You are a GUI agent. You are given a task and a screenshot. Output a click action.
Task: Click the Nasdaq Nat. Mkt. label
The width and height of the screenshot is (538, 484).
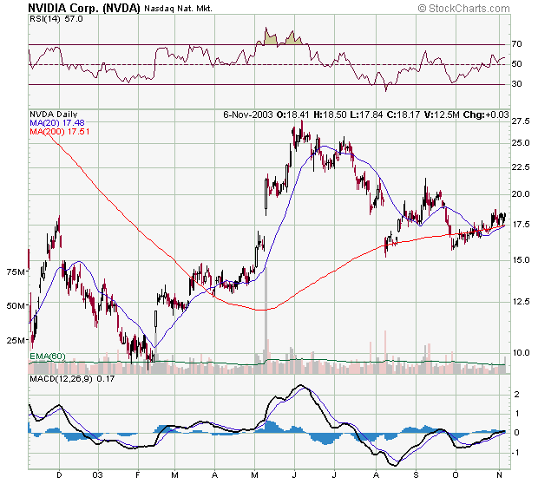178,9
